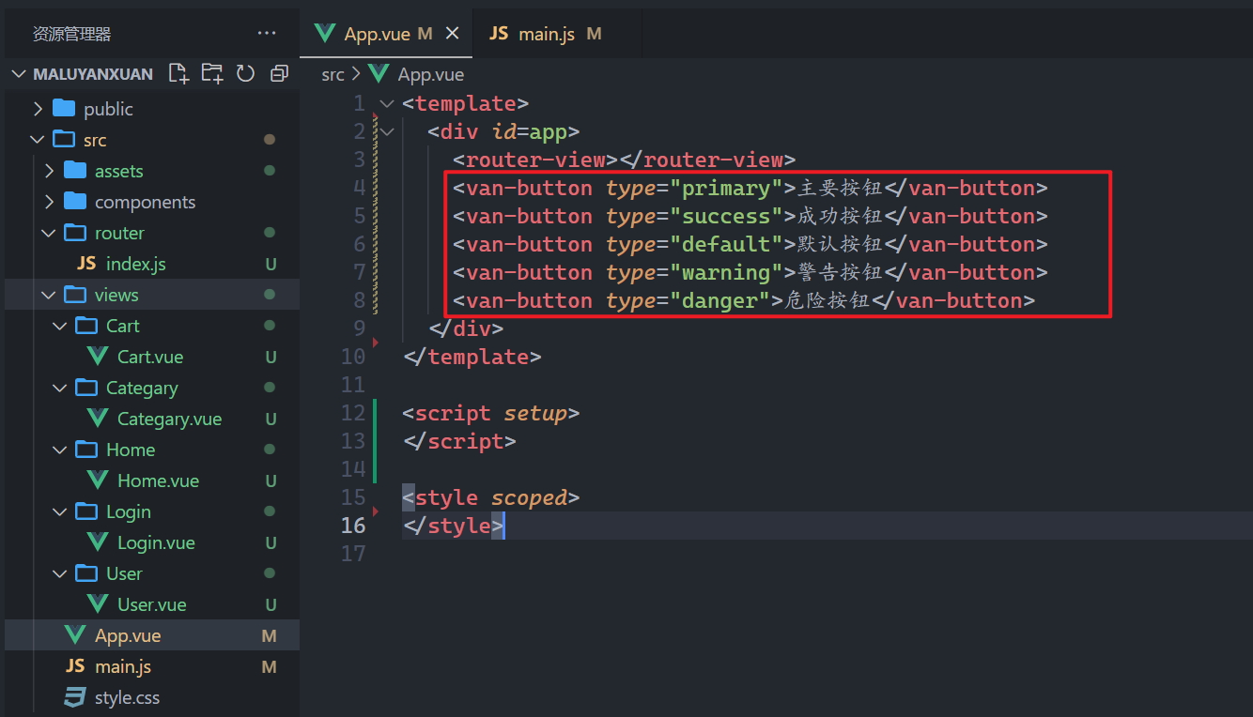Click the Vue icon on the App.vue tab
This screenshot has height=717, width=1253.
pos(325,33)
